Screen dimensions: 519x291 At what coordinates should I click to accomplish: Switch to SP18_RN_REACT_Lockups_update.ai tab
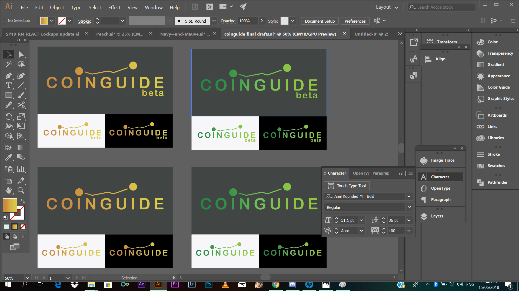point(42,34)
